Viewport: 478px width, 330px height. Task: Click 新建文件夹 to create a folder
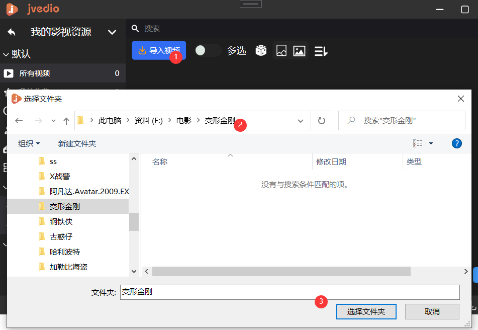click(77, 144)
